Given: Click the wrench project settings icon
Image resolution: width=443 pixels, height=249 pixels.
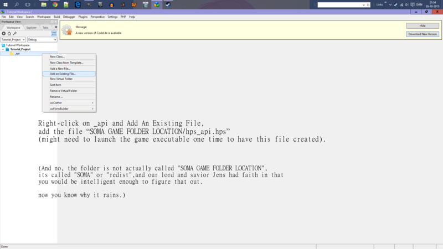Looking at the screenshot, I should (x=15, y=34).
